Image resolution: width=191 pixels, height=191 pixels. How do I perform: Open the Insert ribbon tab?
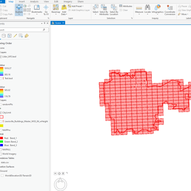pos(22,2)
